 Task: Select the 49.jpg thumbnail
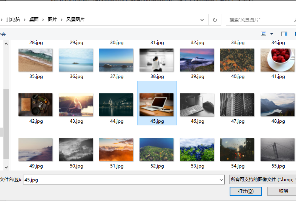coord(35,149)
